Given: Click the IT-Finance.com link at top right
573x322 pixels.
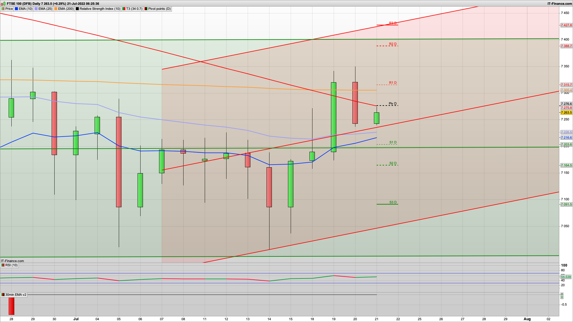Looking at the screenshot, I should 560,4.
